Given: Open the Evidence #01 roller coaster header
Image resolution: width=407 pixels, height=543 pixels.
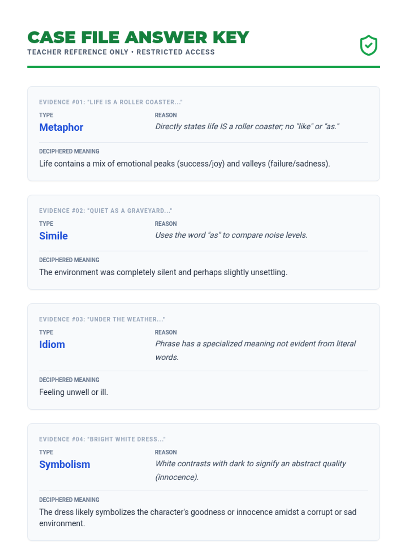Looking at the screenshot, I should (x=111, y=102).
